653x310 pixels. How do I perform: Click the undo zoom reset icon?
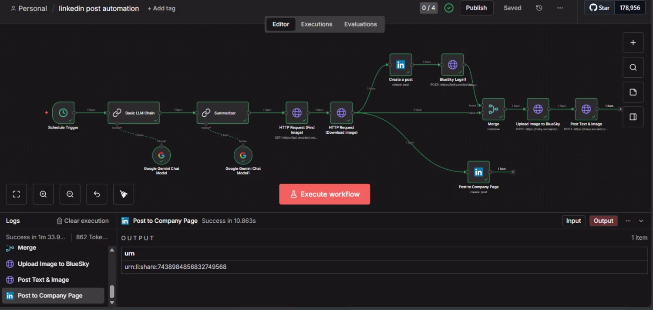97,194
